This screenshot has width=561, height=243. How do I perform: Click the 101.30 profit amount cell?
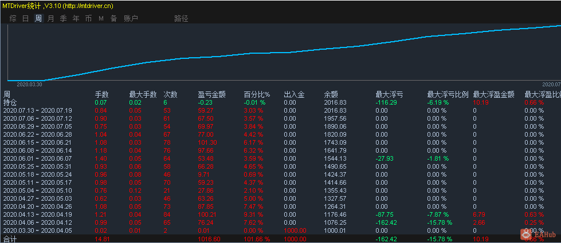tap(206, 142)
